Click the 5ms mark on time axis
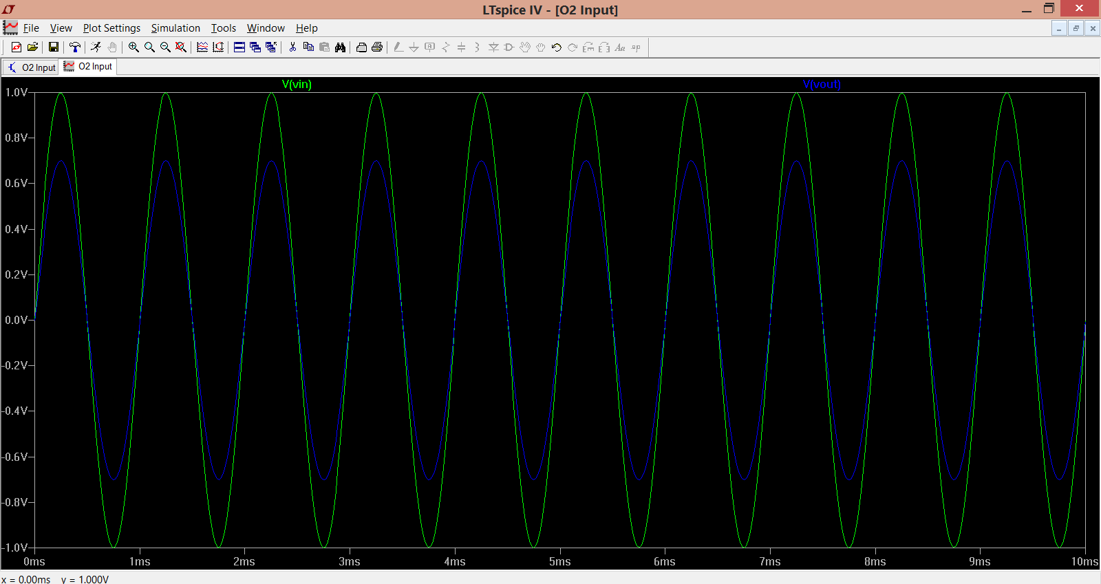1101x584 pixels. (560, 561)
